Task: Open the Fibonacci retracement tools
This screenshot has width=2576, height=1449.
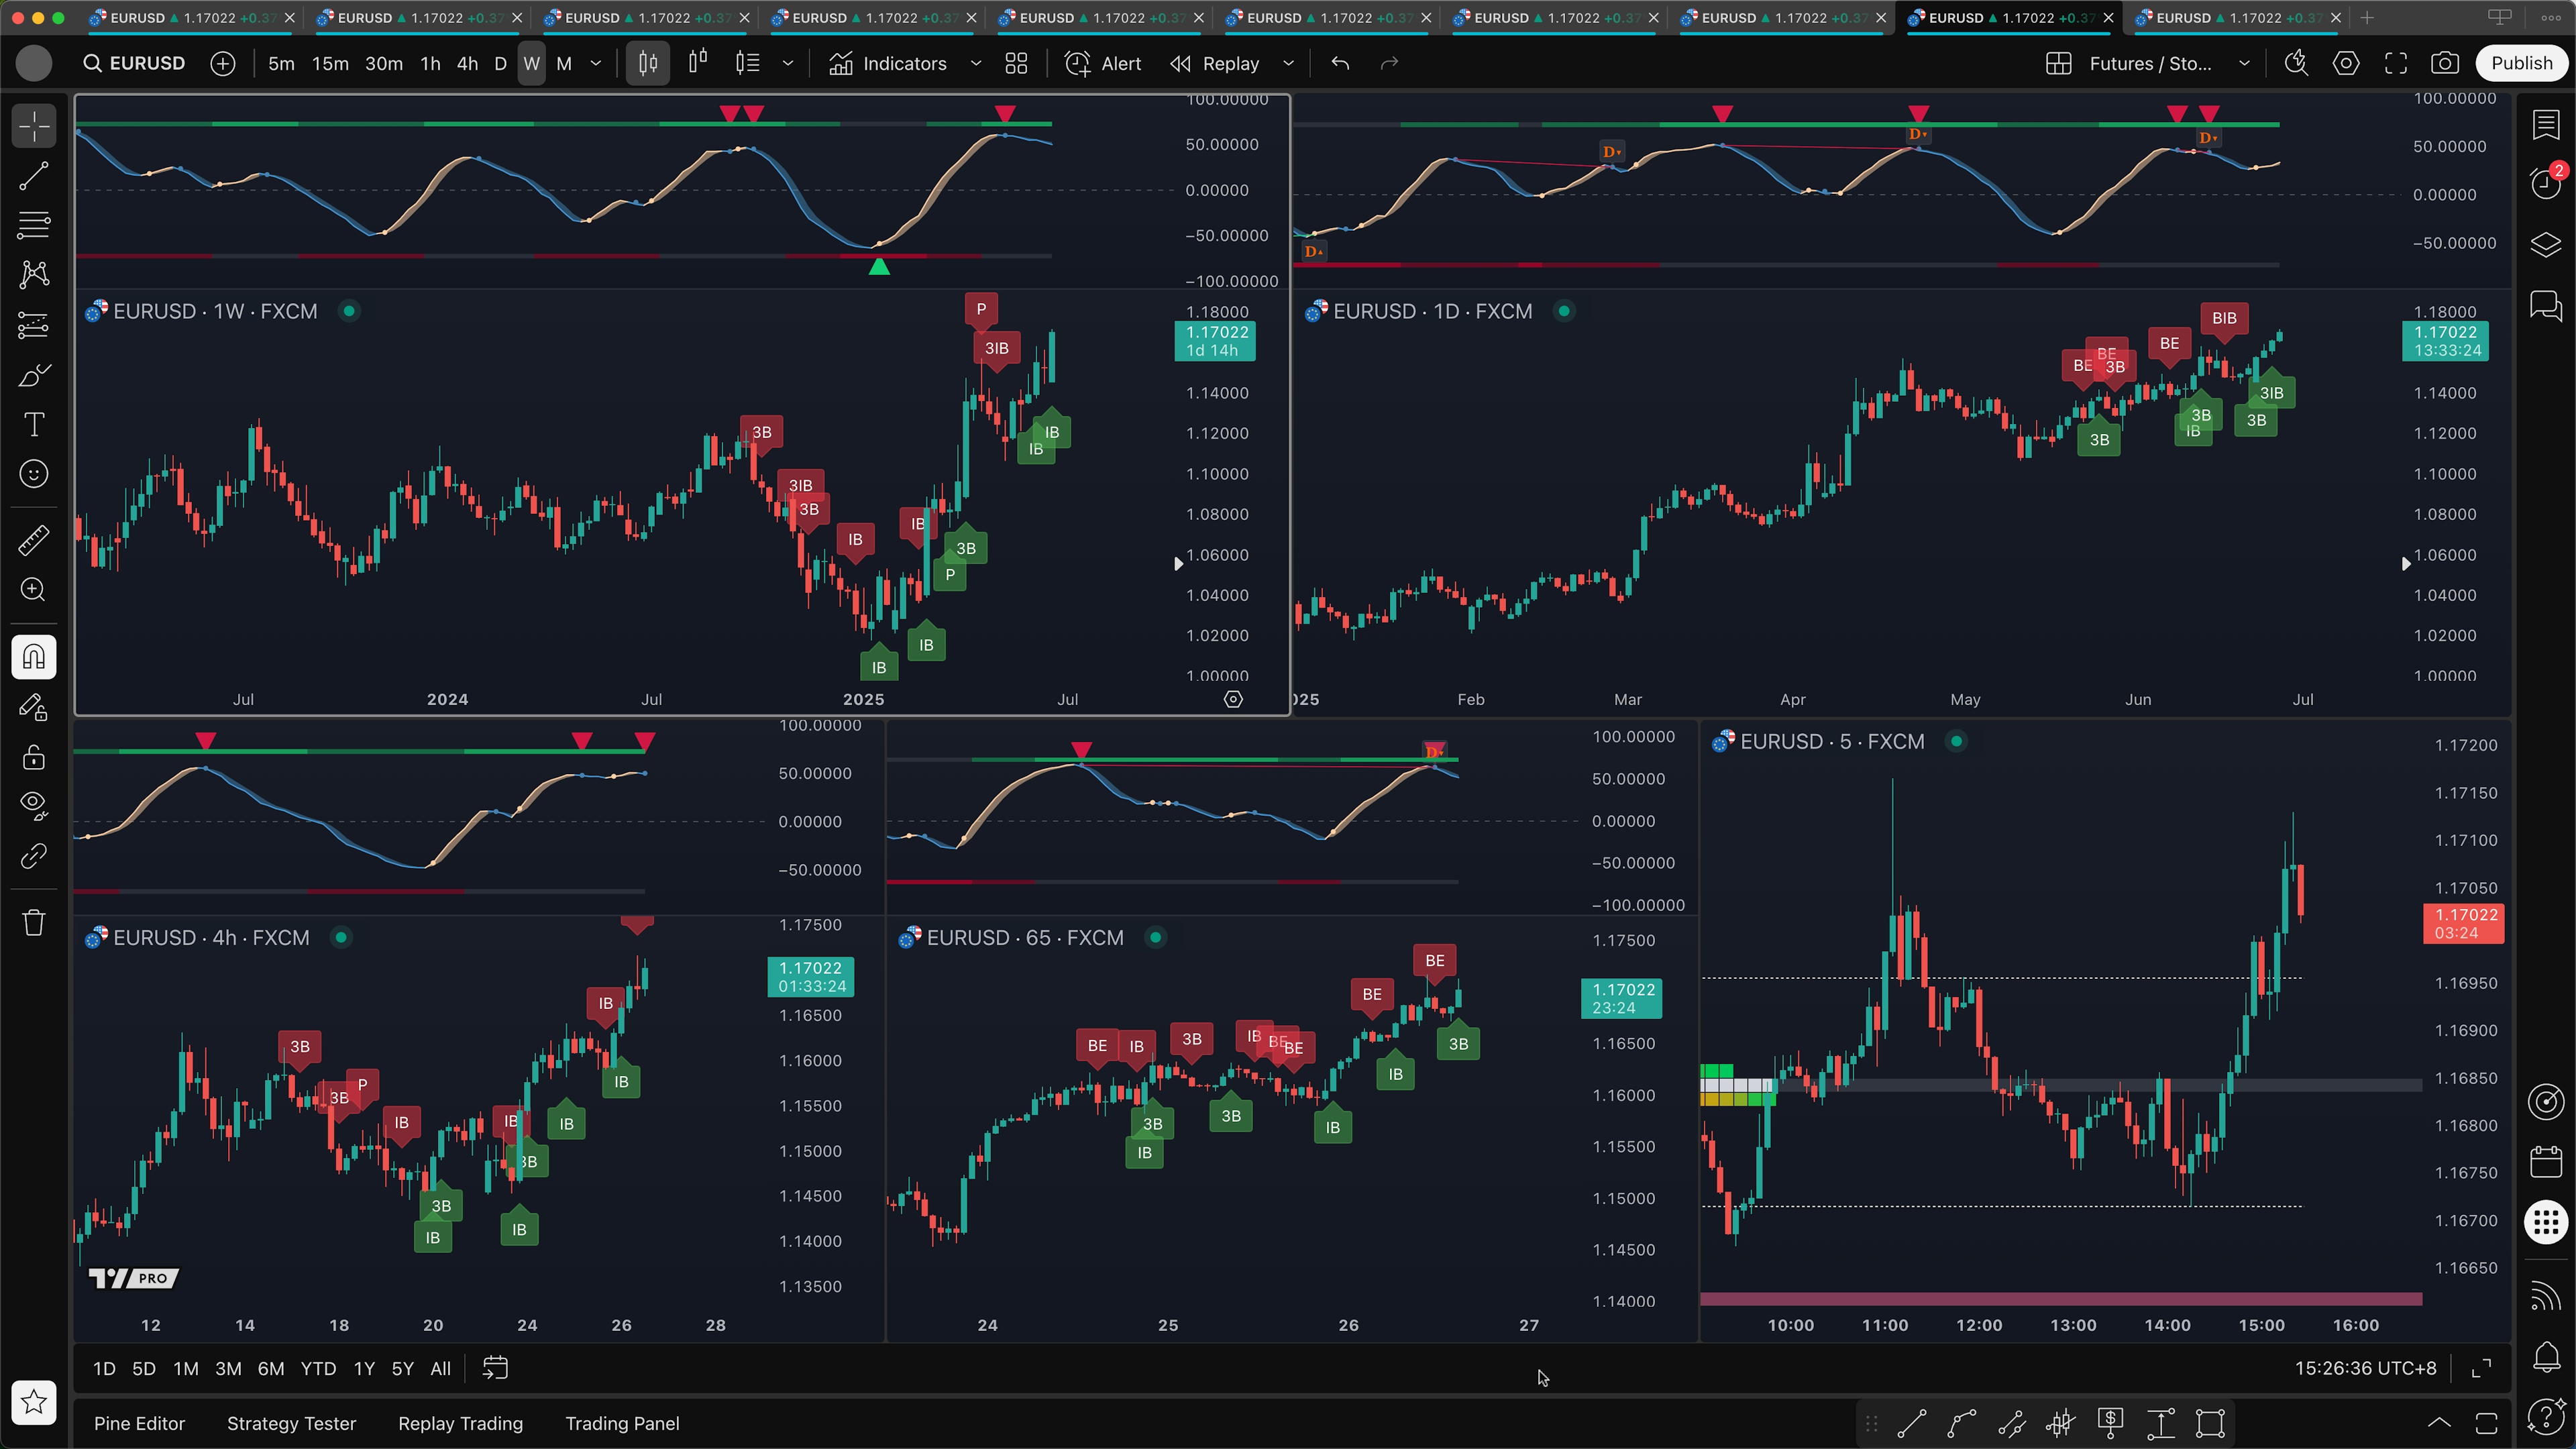Action: [x=34, y=226]
